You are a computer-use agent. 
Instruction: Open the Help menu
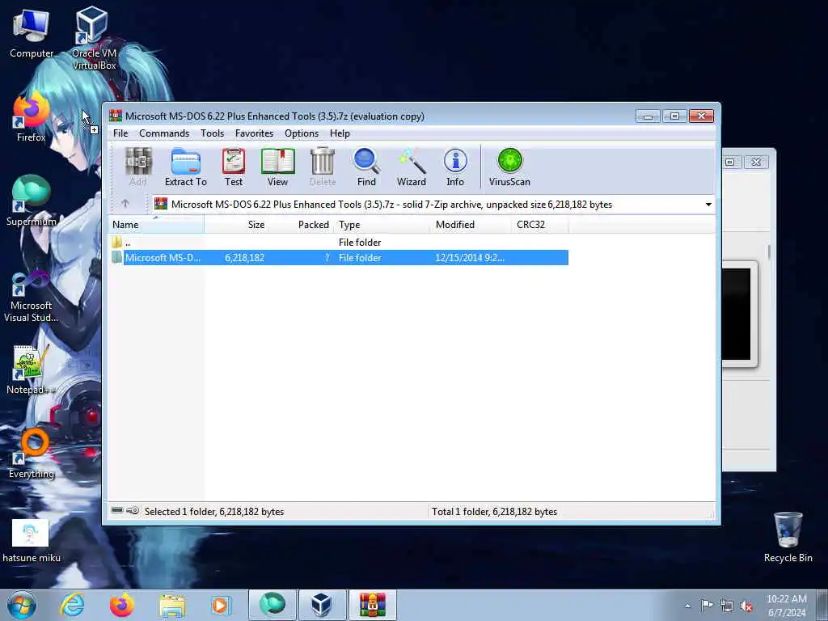tap(340, 133)
